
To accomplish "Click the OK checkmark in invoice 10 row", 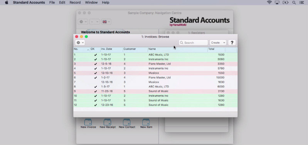I will coord(96,96).
